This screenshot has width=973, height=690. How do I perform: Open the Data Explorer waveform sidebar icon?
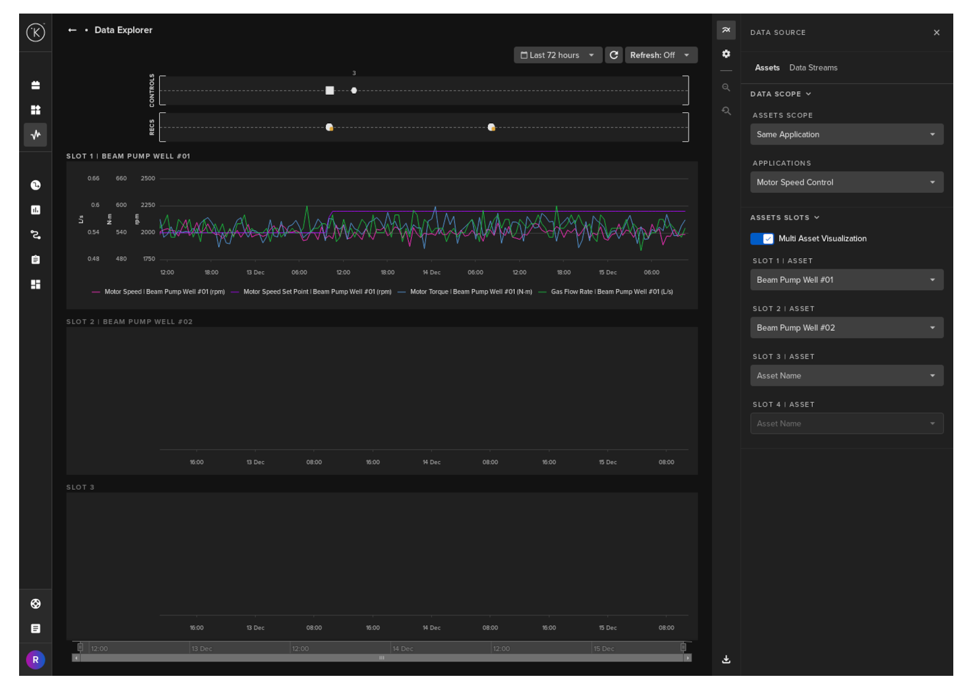tap(36, 134)
